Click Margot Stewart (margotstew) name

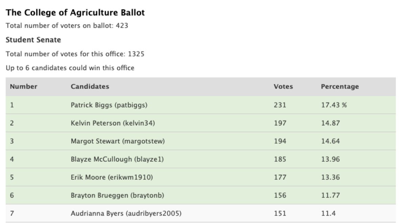point(117,141)
